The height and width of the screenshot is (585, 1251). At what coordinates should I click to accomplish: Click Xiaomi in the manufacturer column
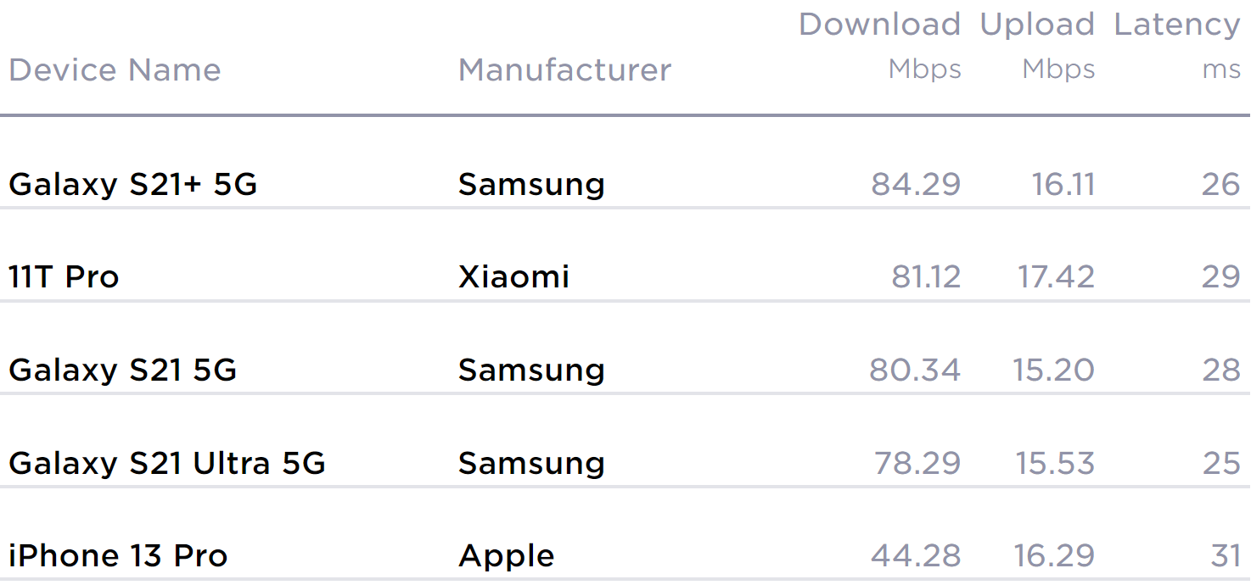pyautogui.click(x=513, y=276)
